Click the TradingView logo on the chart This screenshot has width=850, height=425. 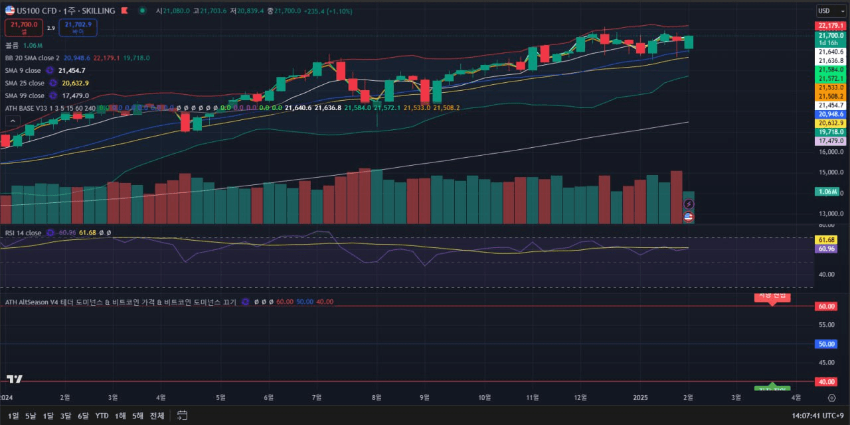pyautogui.click(x=15, y=379)
